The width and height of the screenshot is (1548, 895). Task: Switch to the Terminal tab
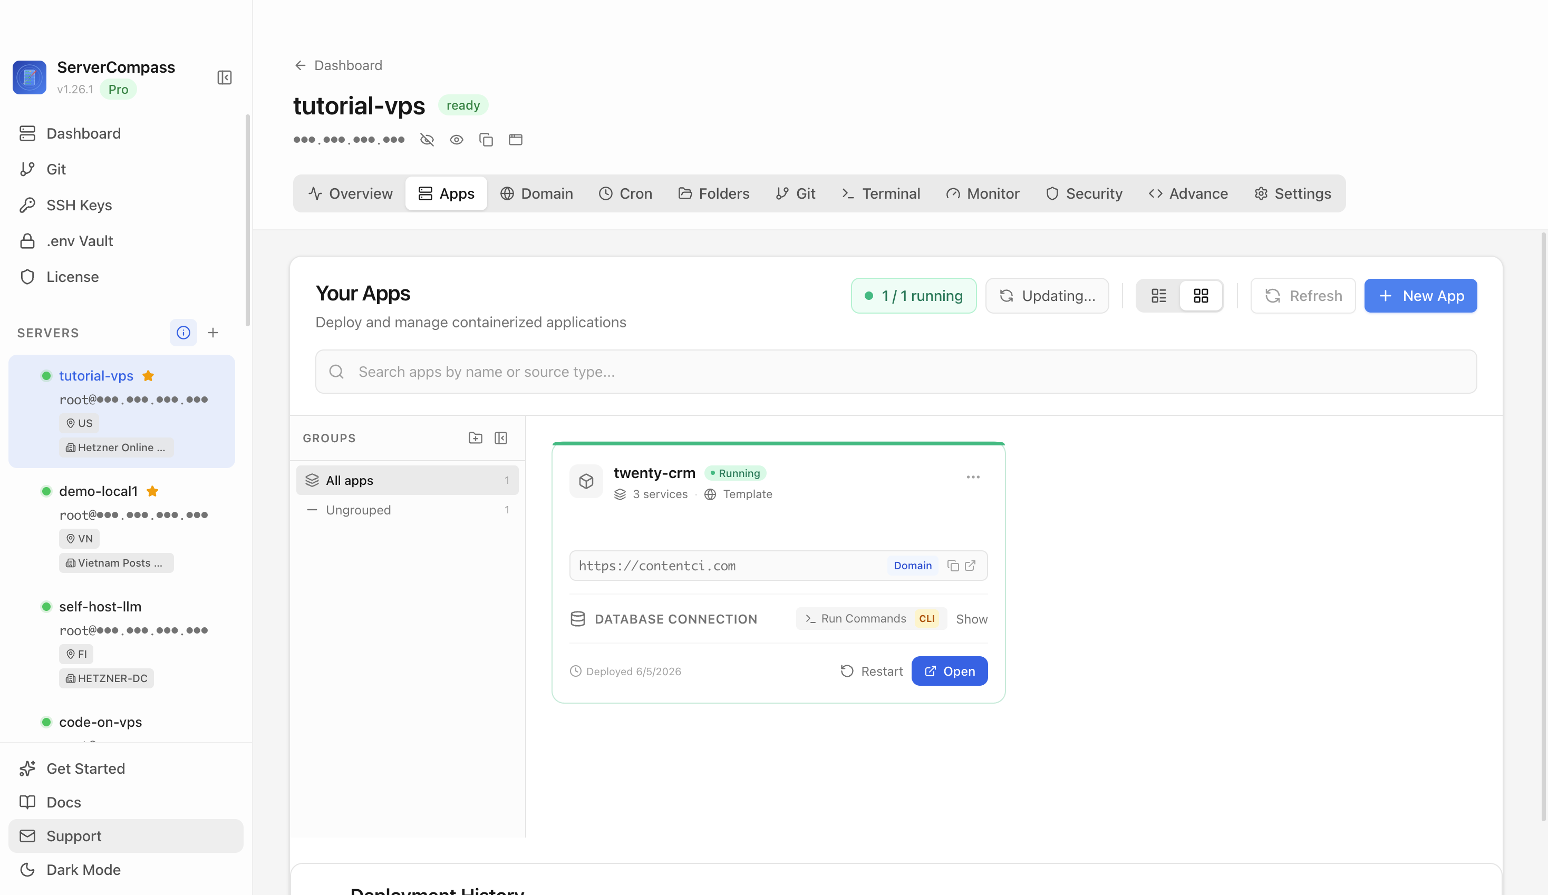click(881, 193)
